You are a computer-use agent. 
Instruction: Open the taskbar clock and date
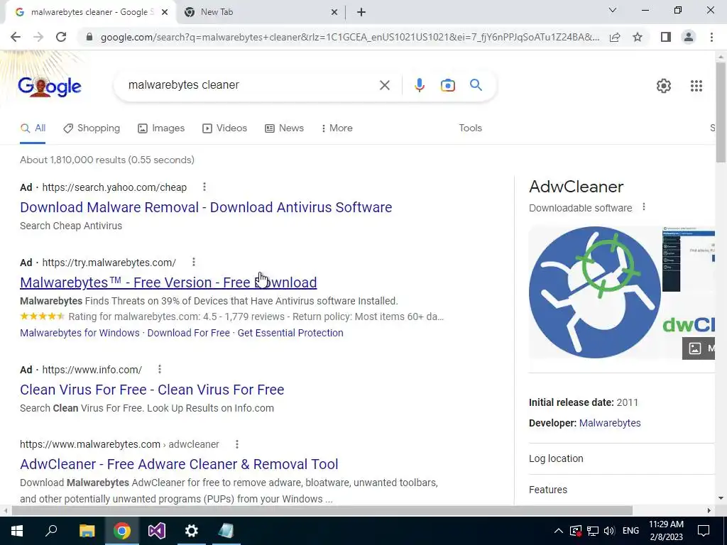tap(666, 531)
